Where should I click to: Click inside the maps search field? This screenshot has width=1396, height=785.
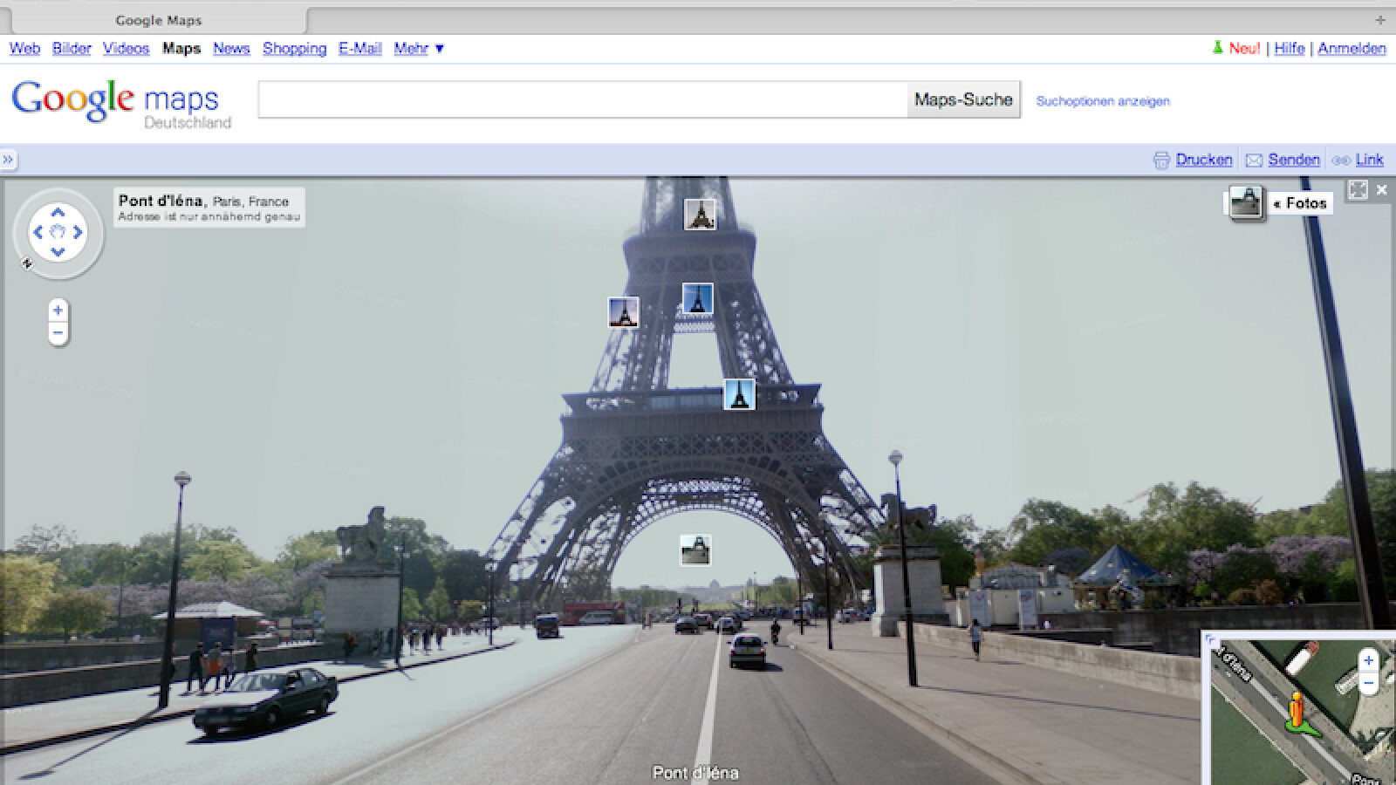click(582, 100)
